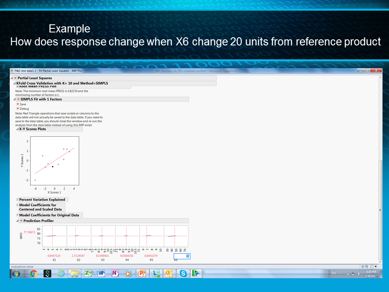
Task: Open Outlook from the taskbar
Action: pos(169,273)
